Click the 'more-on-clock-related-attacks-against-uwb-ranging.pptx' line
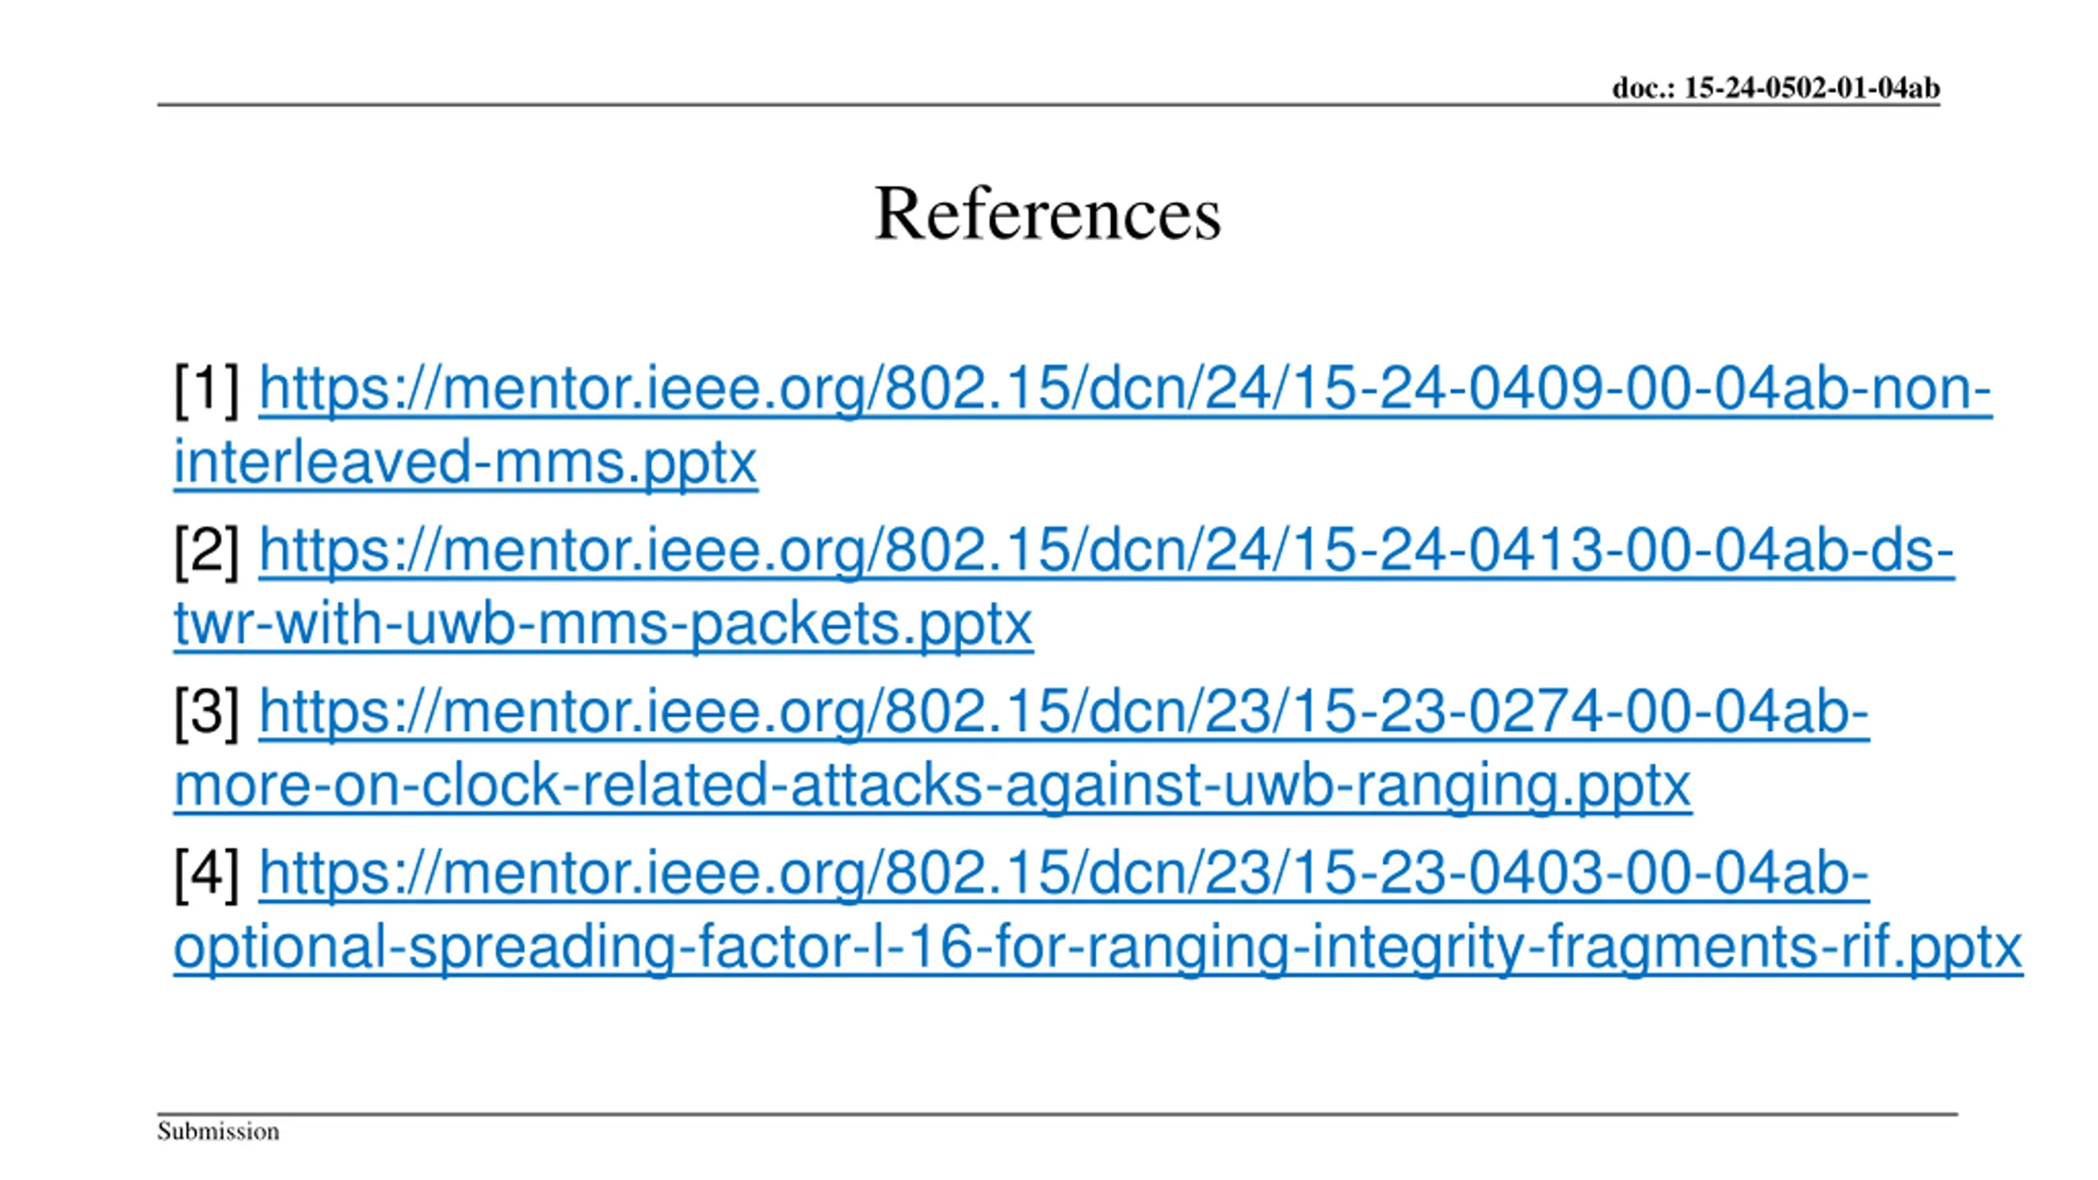 pos(933,785)
